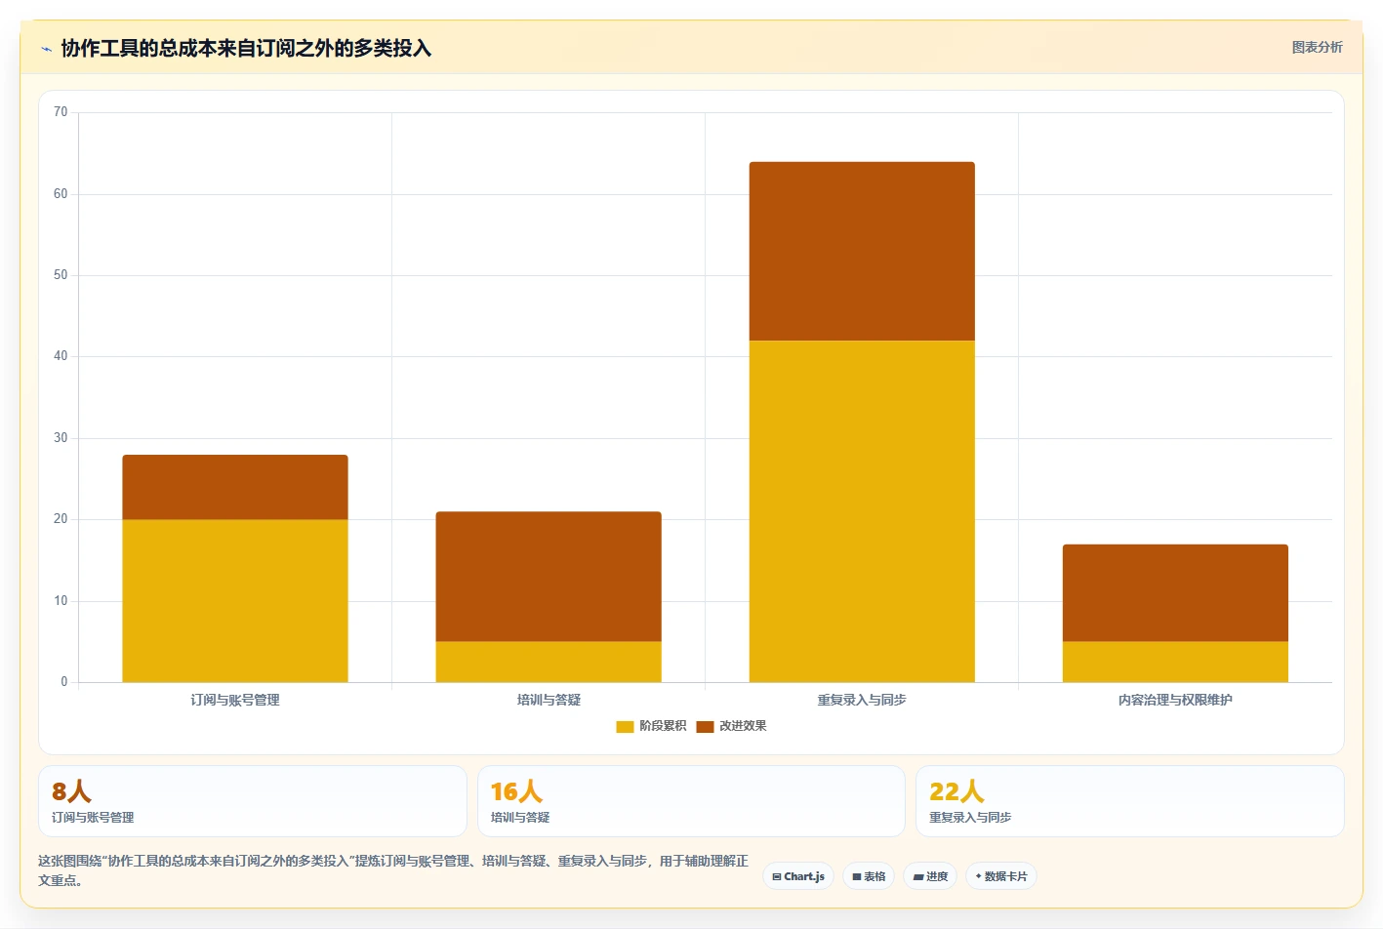Open the 8人 data card
This screenshot has width=1383, height=929.
point(253,801)
